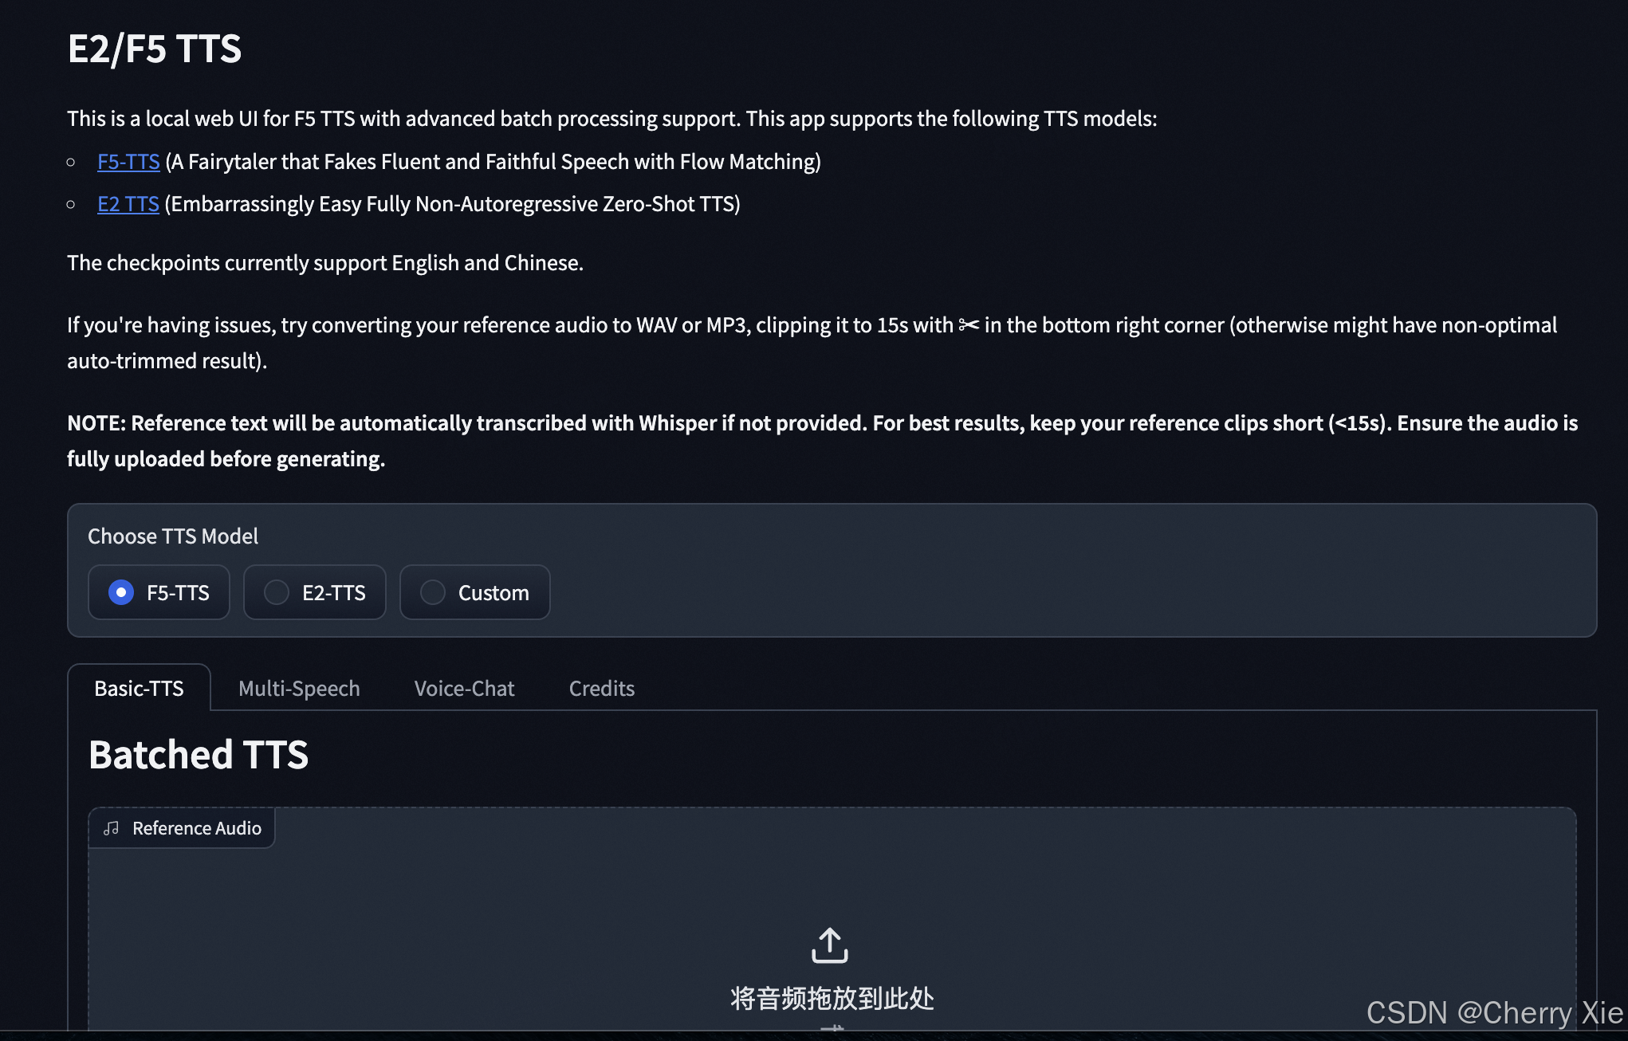Image resolution: width=1628 pixels, height=1041 pixels.
Task: Click the upload arrow icon
Action: point(830,945)
